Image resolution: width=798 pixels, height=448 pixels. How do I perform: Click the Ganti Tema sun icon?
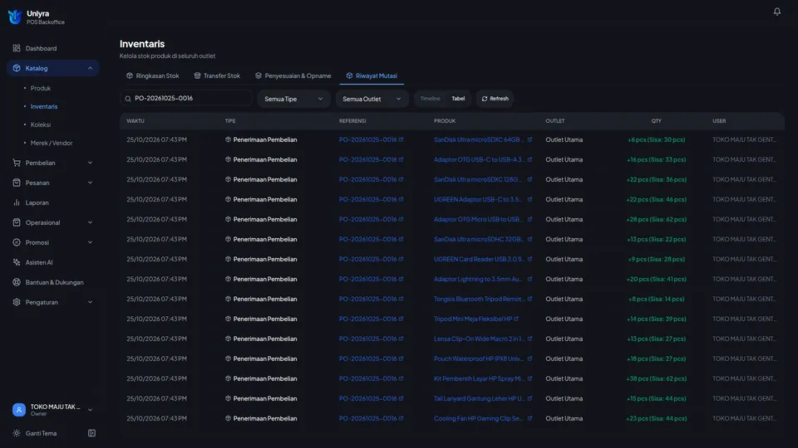(x=17, y=433)
